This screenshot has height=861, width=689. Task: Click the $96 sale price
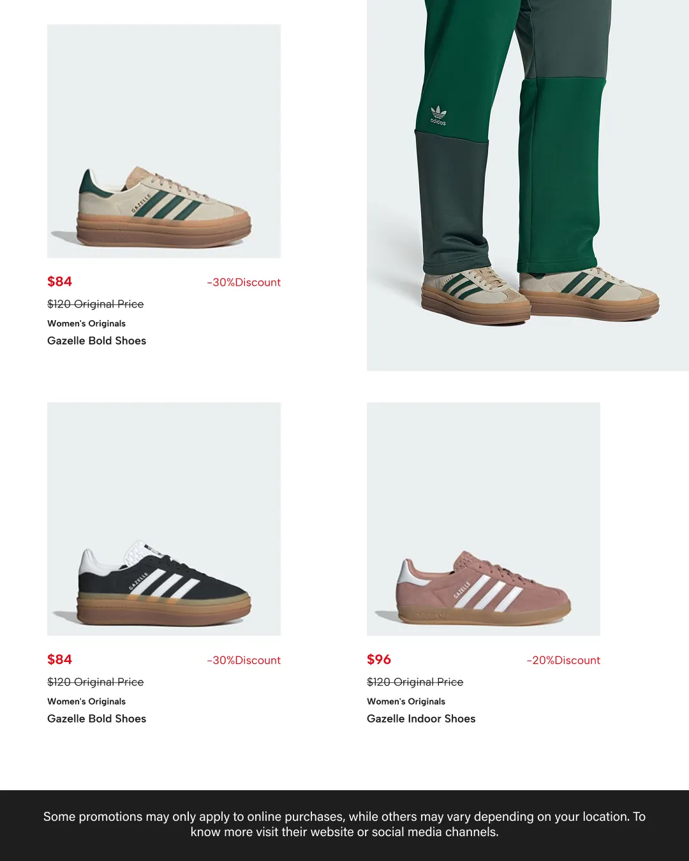click(x=379, y=659)
